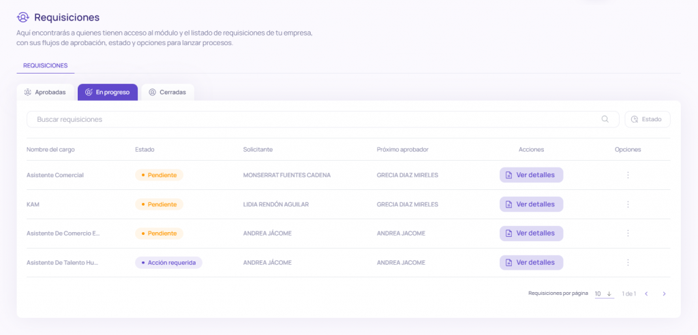Select the REQUISICIONES top tab

(45, 65)
